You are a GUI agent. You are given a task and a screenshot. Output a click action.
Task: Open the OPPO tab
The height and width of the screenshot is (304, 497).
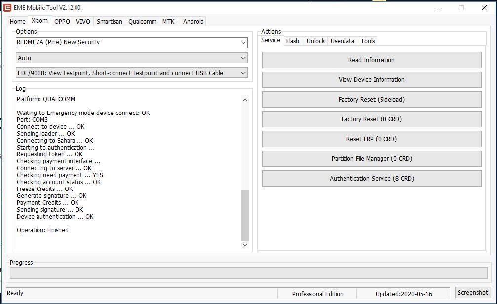coord(62,22)
